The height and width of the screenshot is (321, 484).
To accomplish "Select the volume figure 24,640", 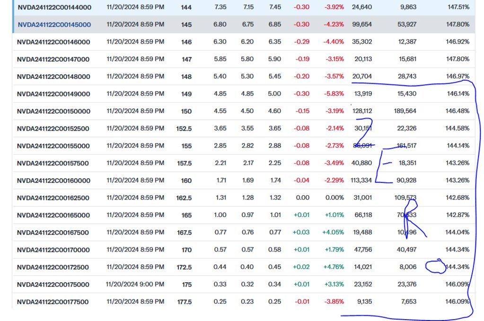I will click(362, 7).
